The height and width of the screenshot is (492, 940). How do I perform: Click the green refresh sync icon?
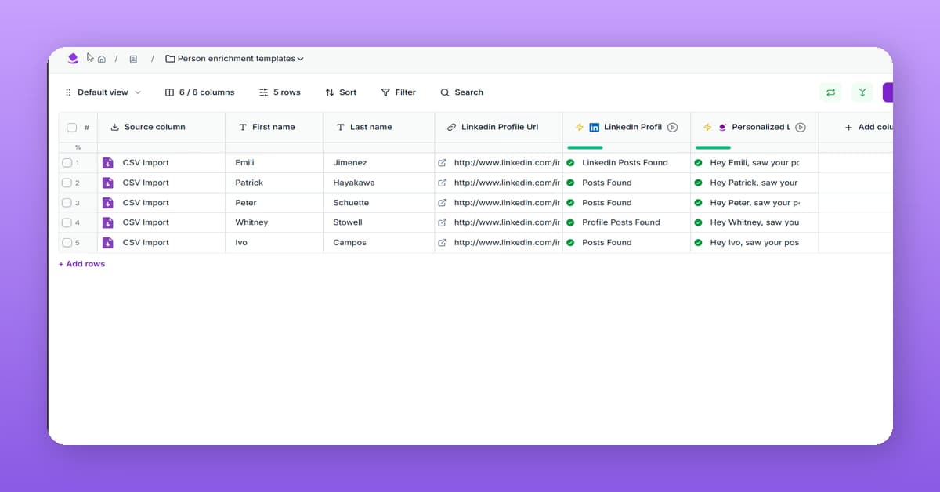pyautogui.click(x=830, y=92)
